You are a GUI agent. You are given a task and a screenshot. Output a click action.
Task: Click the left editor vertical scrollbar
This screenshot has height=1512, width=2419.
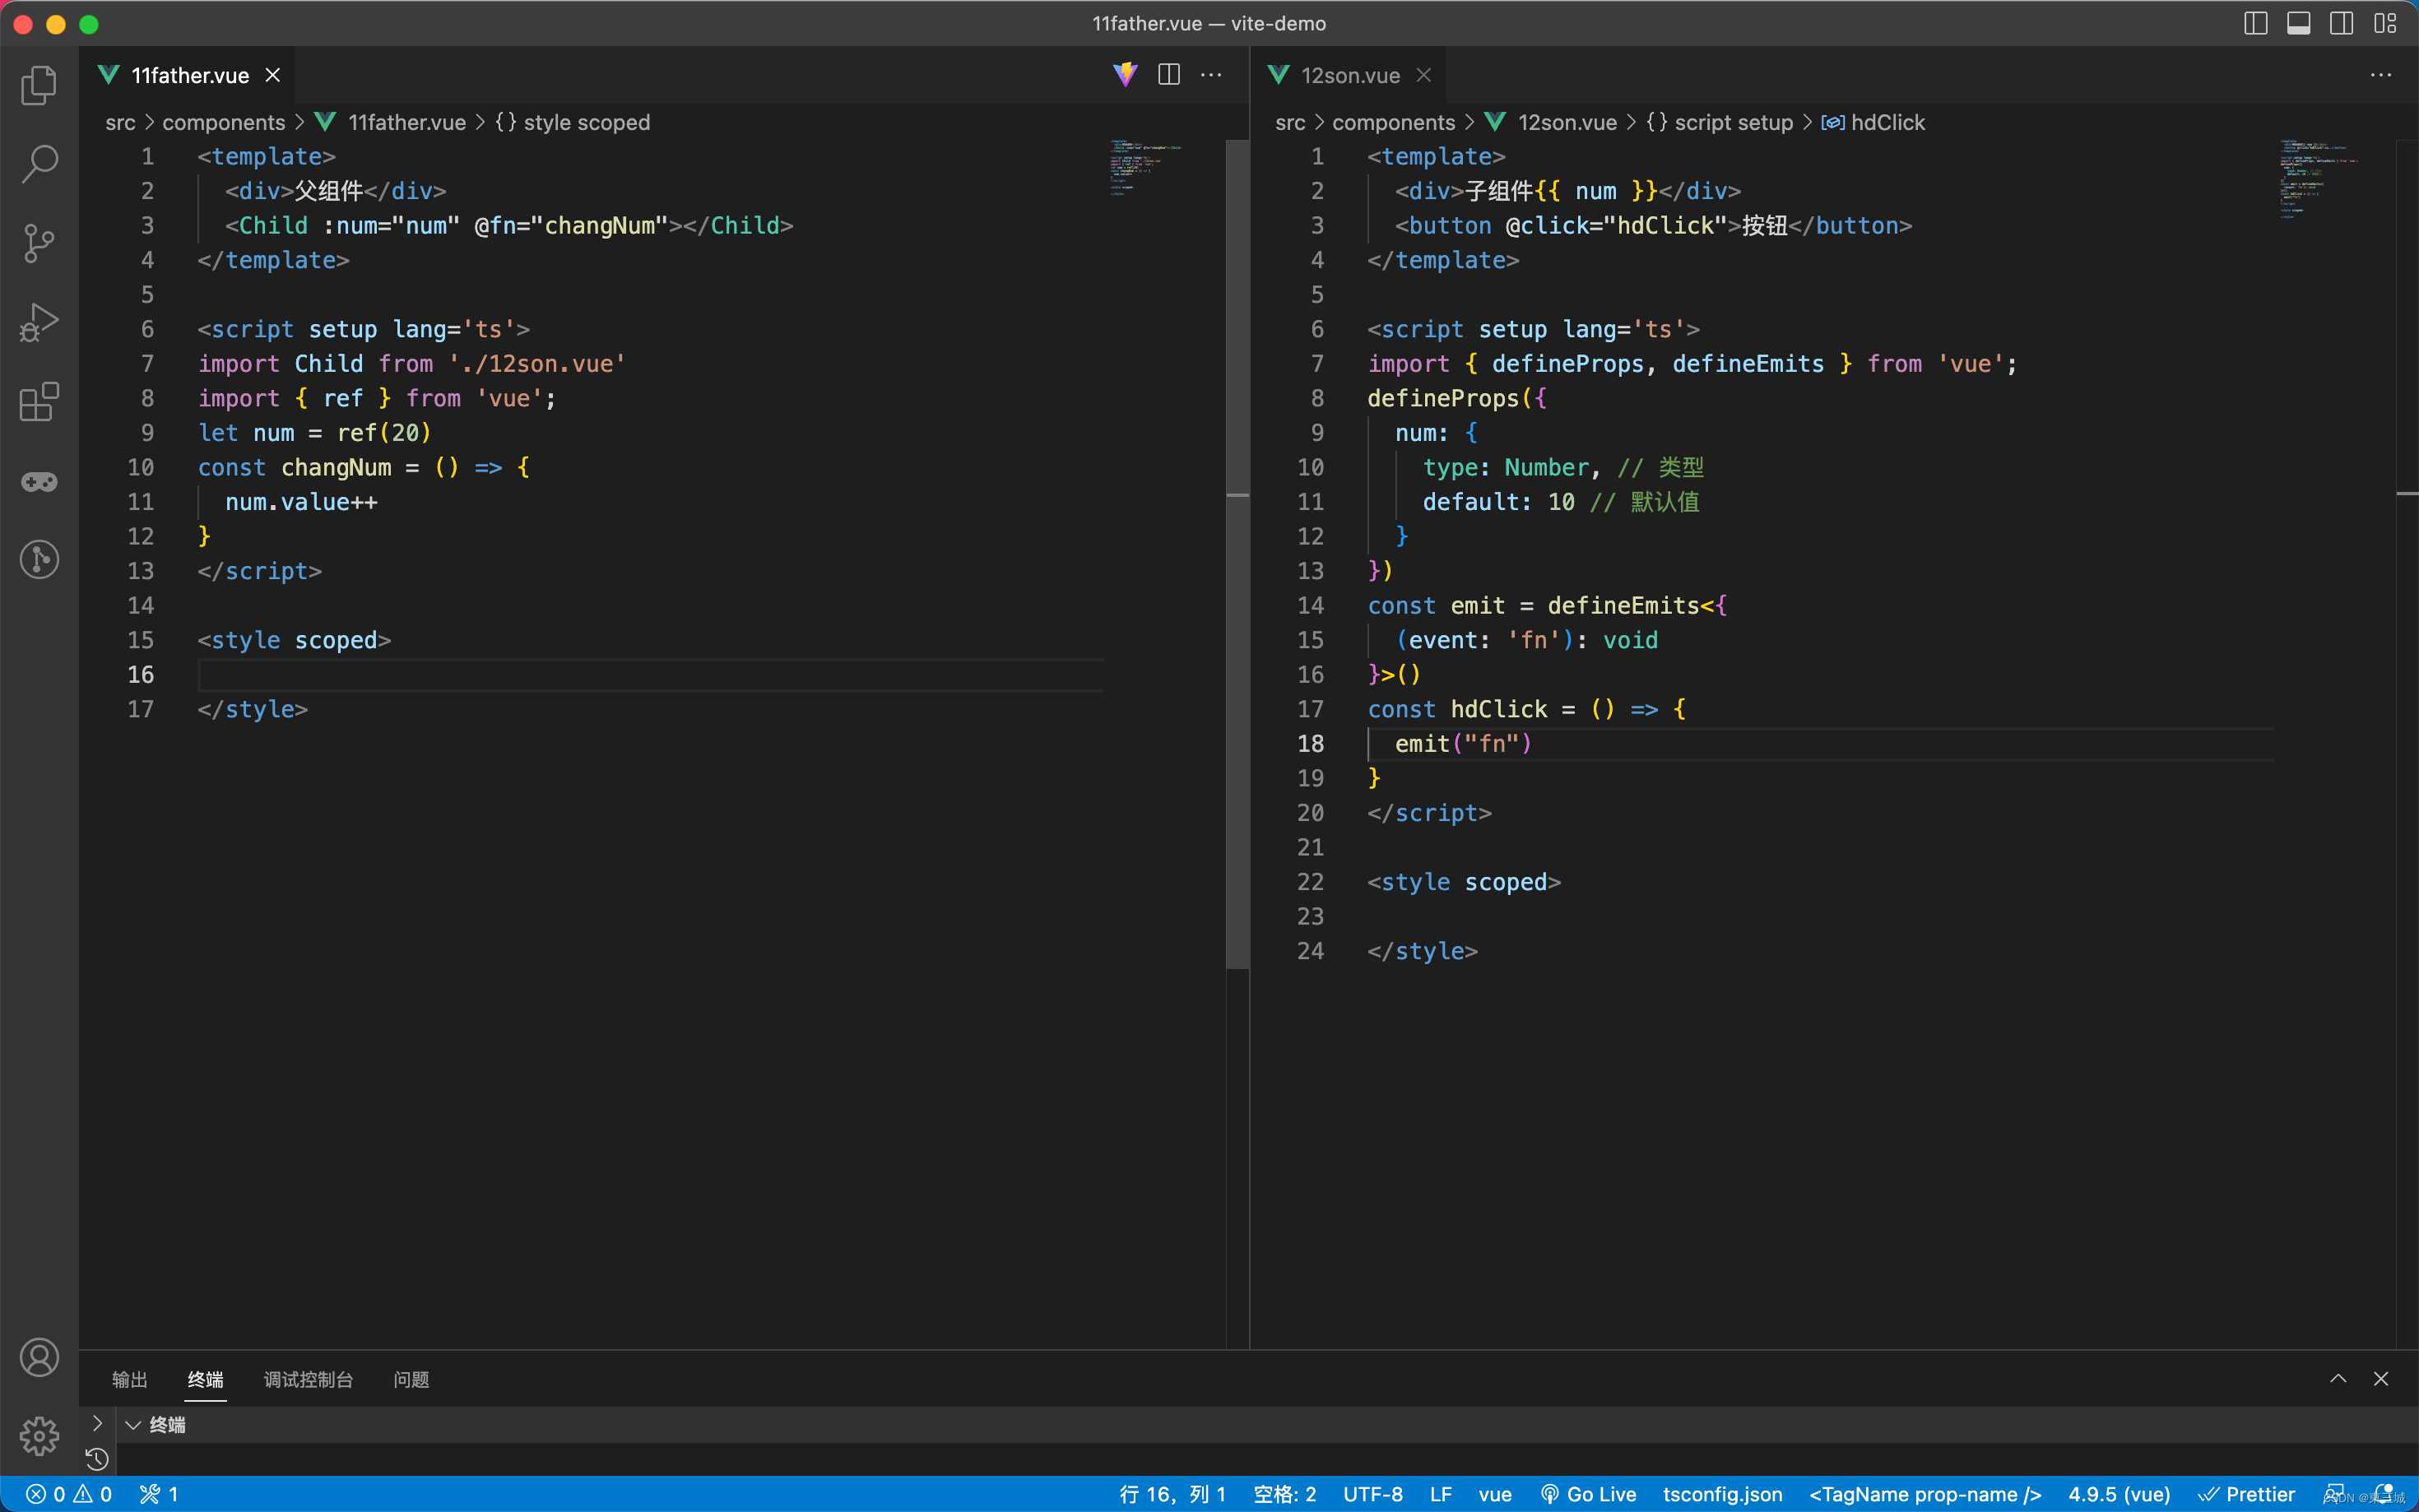(1238, 555)
